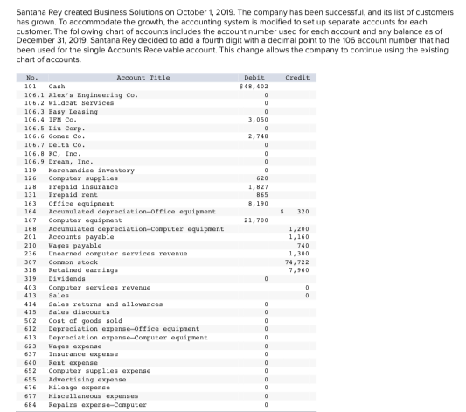The width and height of the screenshot is (466, 412).
Task: Click the 1,300 unearned revenue credit
Action: coord(299,254)
